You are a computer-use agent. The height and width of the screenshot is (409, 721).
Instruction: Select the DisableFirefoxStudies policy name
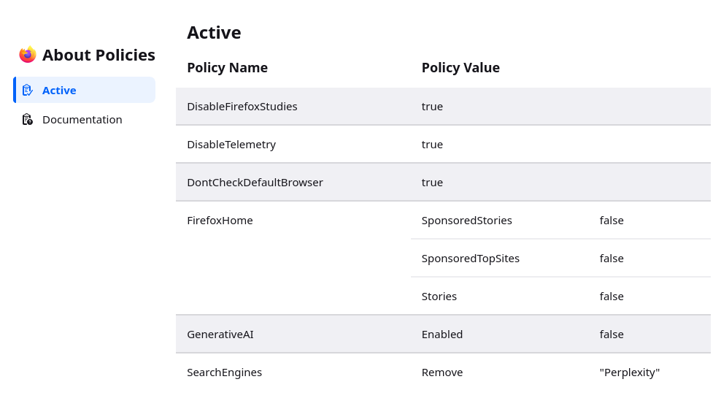[242, 107]
